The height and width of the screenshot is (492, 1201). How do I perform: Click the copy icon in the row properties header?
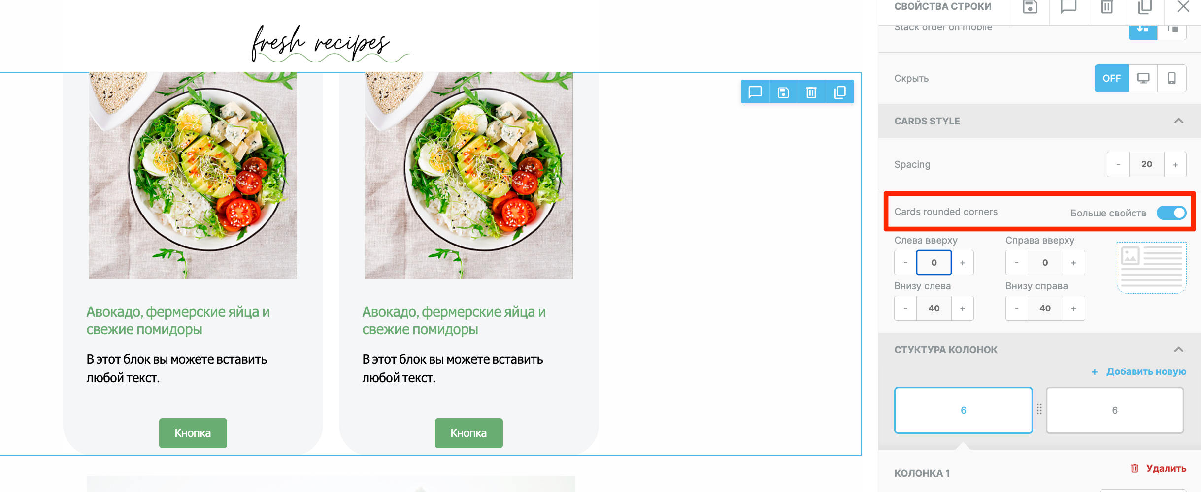click(1145, 7)
